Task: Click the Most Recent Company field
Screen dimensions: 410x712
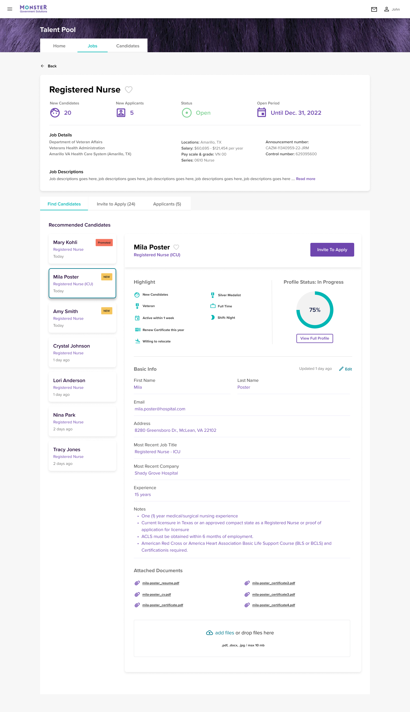Action: tap(242, 473)
